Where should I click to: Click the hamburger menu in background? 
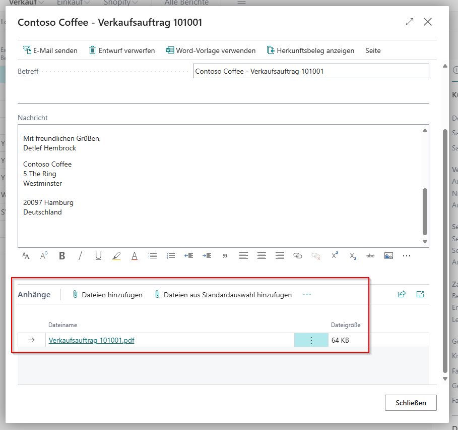(x=241, y=3)
